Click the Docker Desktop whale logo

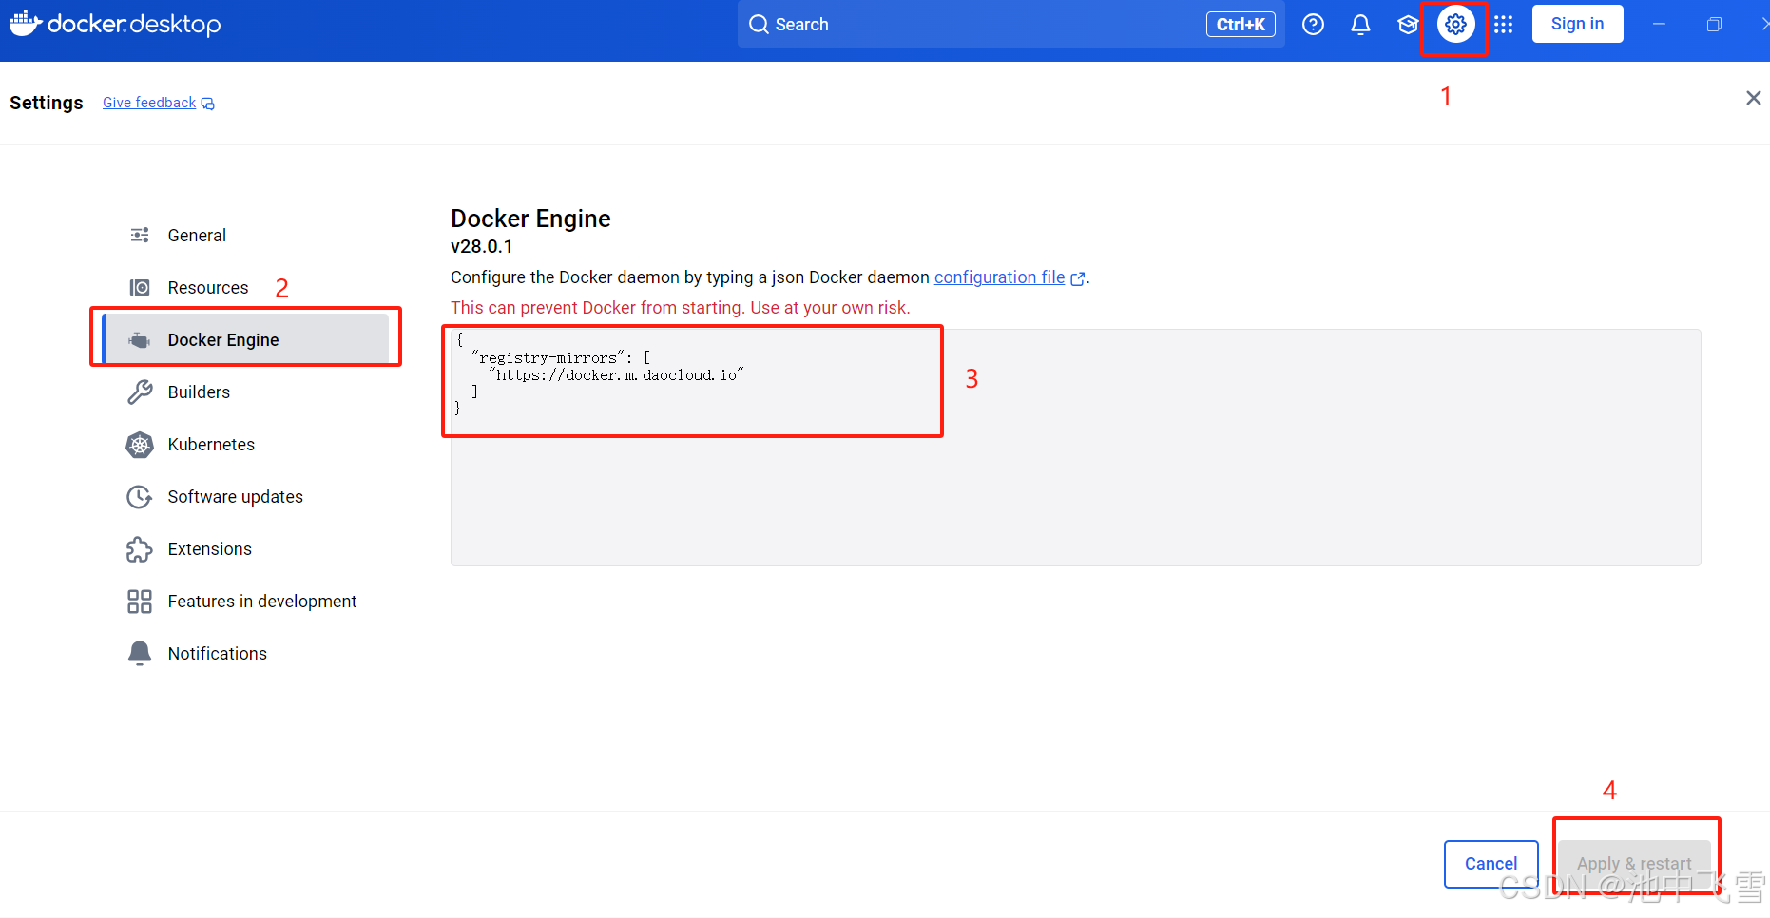[26, 23]
